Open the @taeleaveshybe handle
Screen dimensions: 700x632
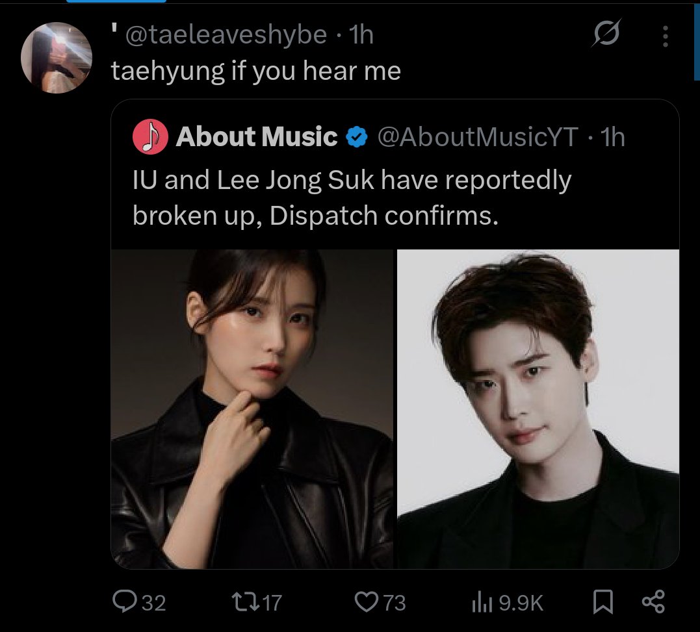tap(226, 35)
